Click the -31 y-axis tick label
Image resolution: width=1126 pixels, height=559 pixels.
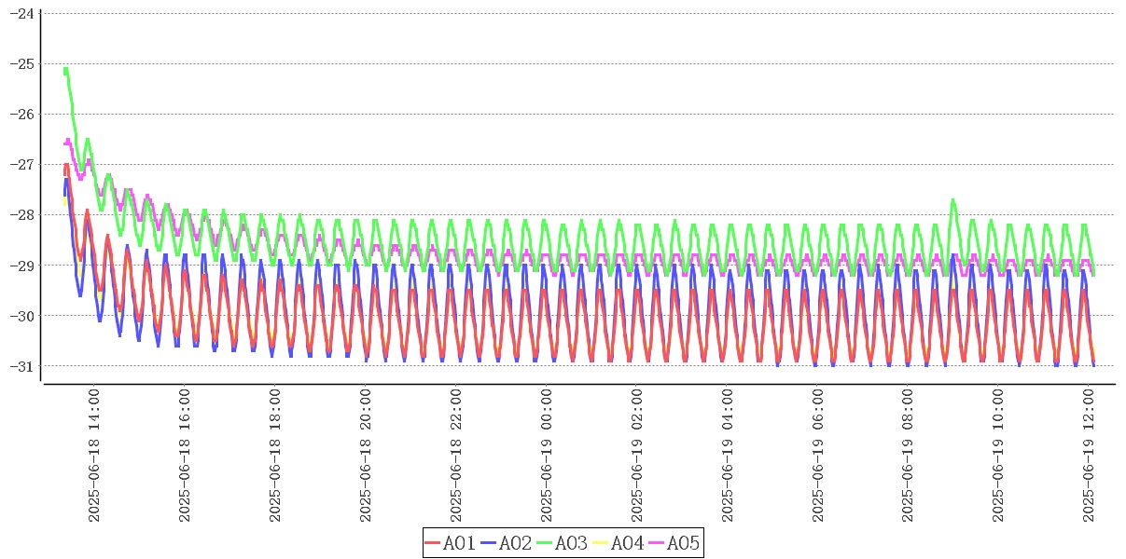[x=21, y=366]
